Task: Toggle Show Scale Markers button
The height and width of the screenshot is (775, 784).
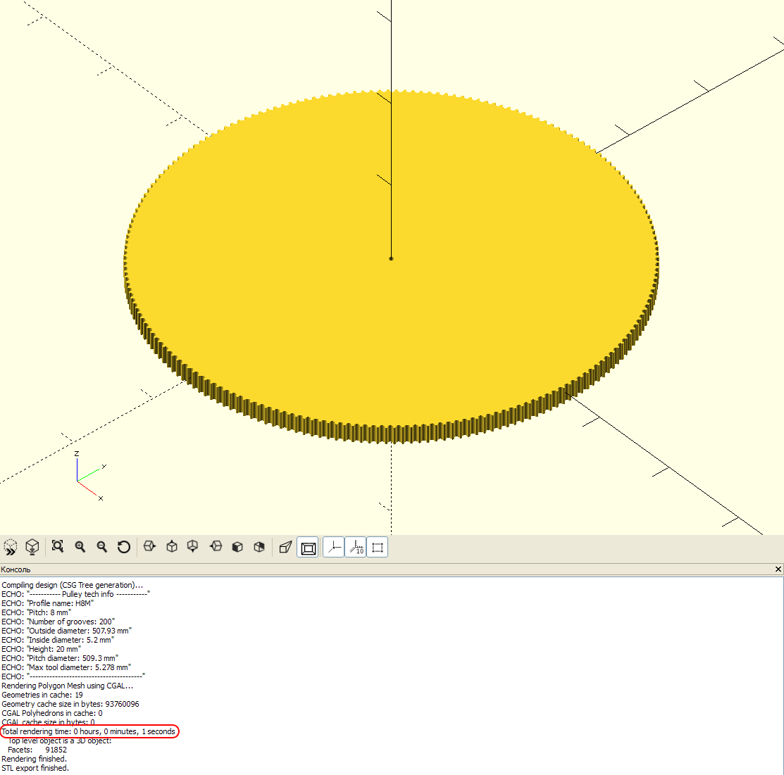Action: pos(356,547)
